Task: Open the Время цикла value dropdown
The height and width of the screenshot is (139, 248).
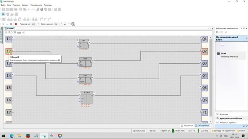Action: click(61, 24)
